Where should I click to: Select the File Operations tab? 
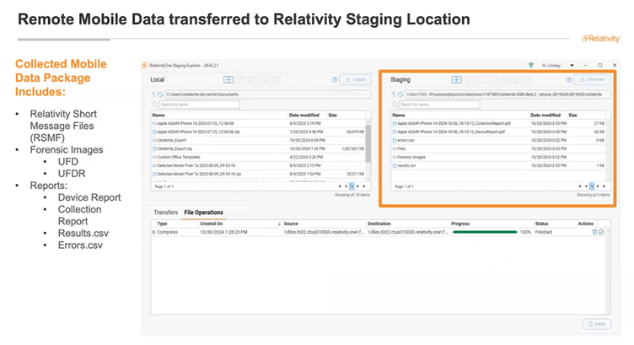203,213
